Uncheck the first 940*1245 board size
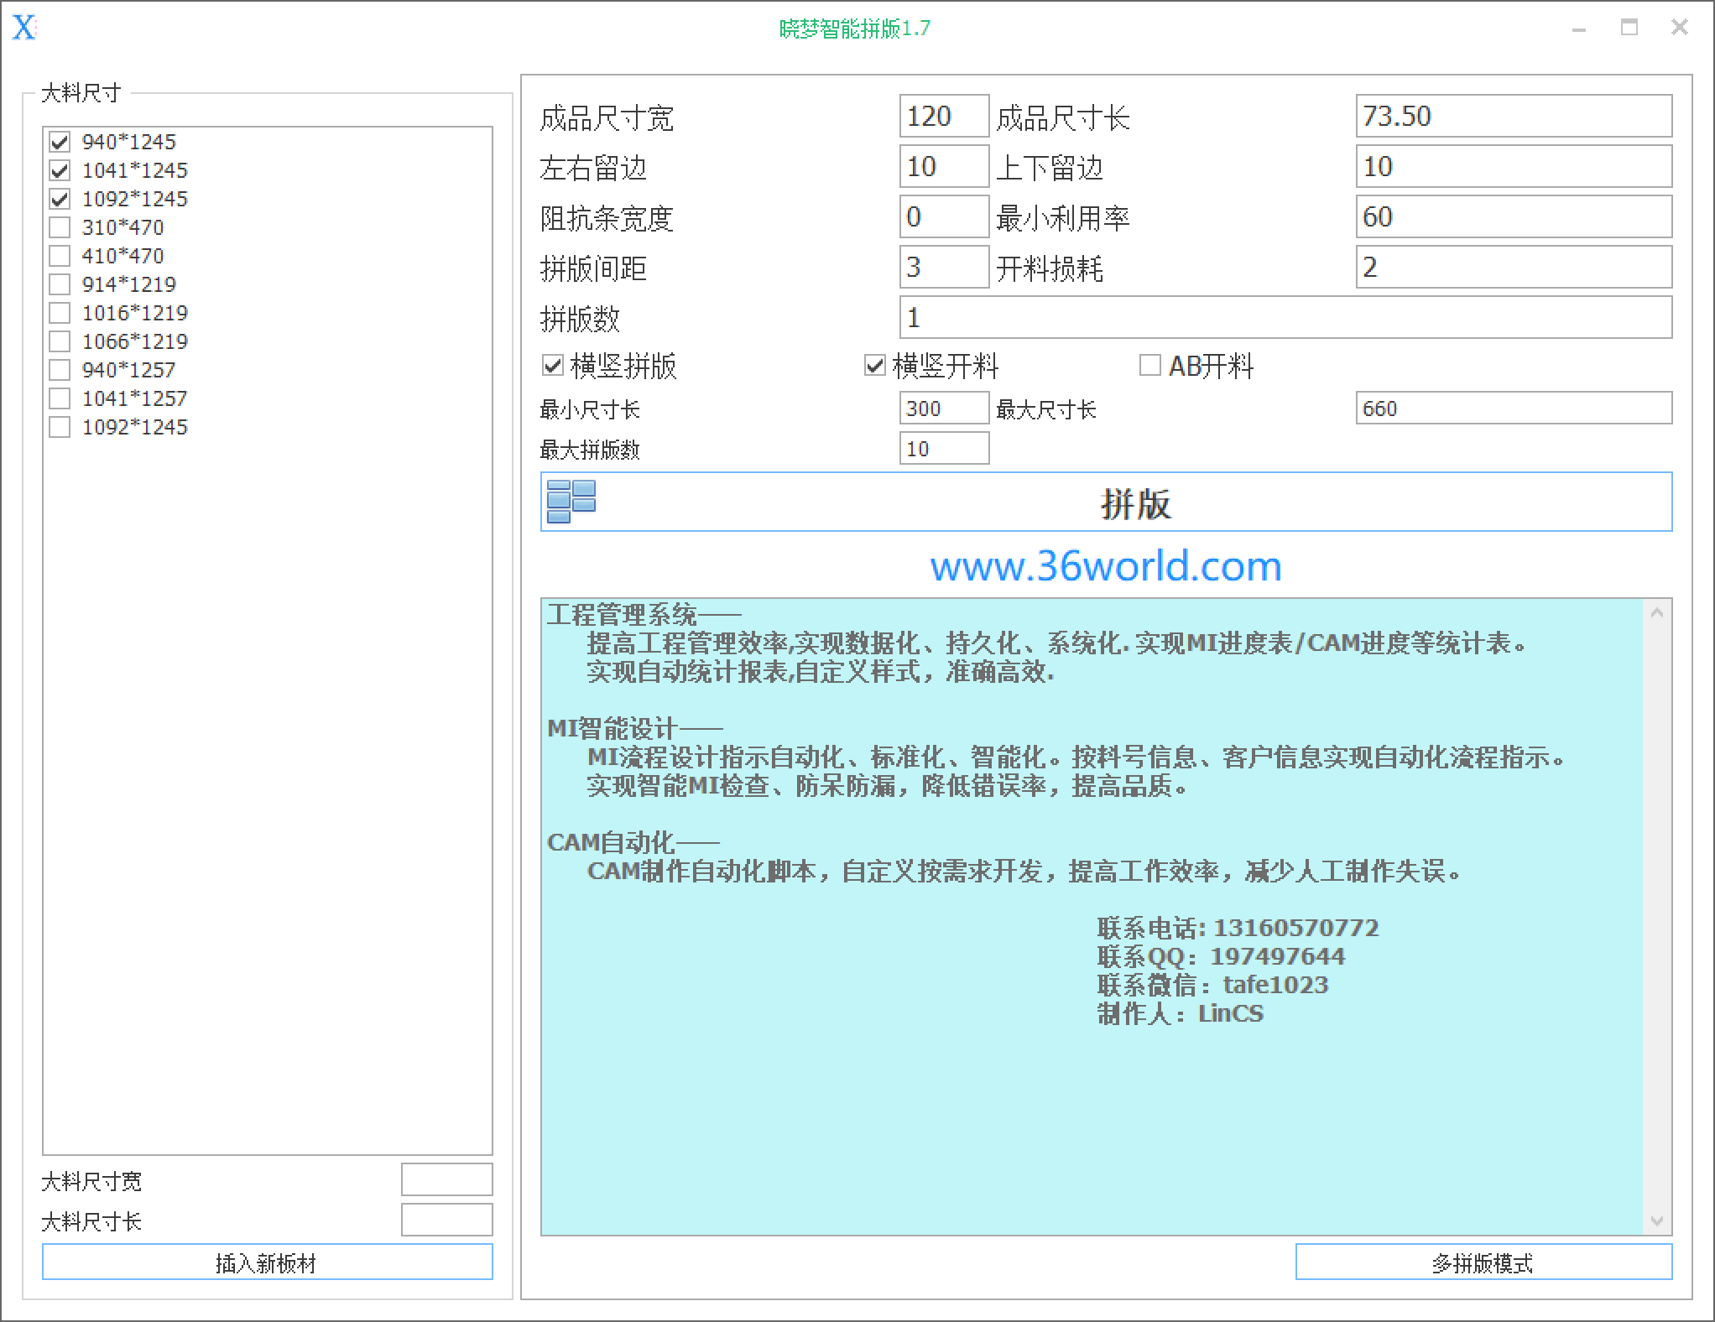The width and height of the screenshot is (1715, 1322). 60,142
